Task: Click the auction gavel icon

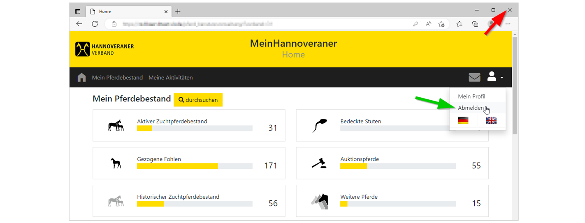Action: point(319,163)
